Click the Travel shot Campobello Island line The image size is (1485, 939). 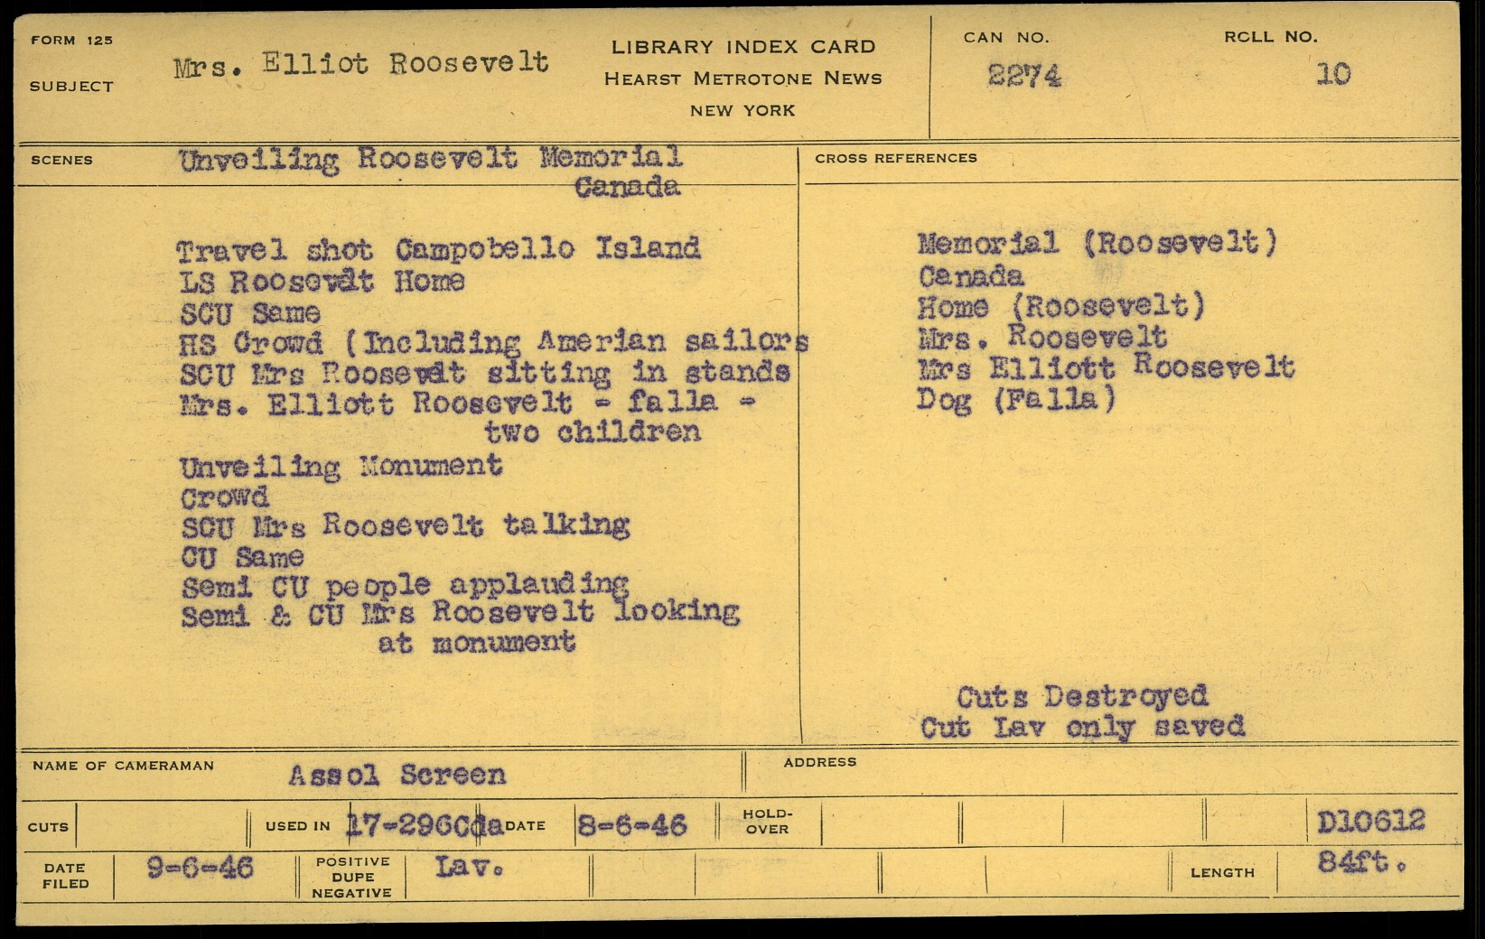(x=438, y=250)
